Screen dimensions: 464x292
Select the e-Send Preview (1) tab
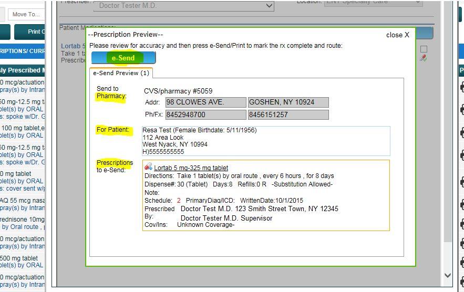pyautogui.click(x=121, y=73)
